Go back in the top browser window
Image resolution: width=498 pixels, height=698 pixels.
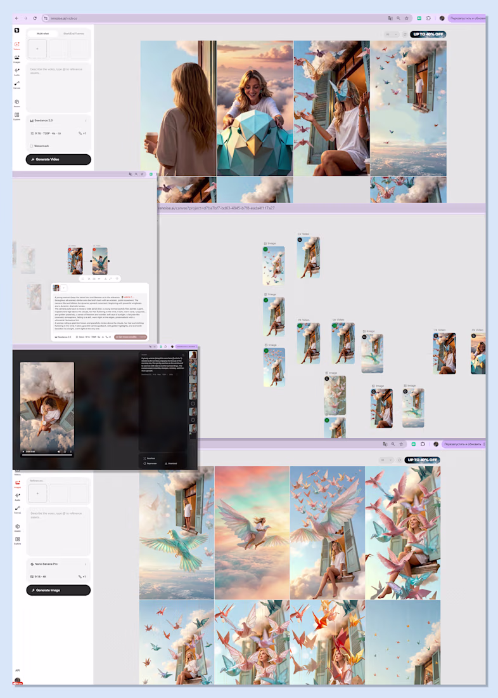click(x=16, y=18)
